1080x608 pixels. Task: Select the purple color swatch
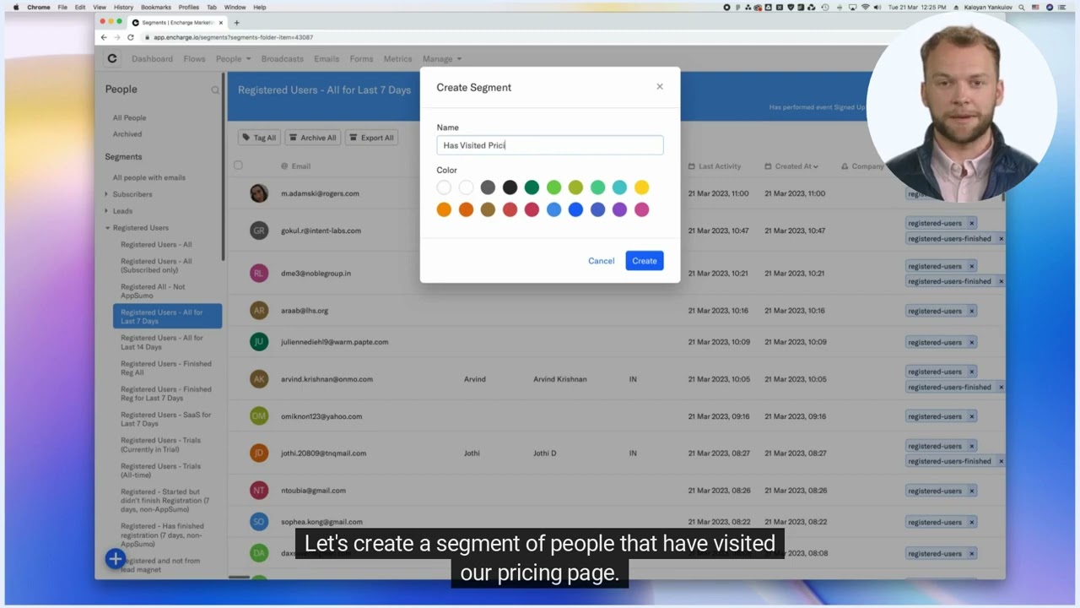[619, 209]
